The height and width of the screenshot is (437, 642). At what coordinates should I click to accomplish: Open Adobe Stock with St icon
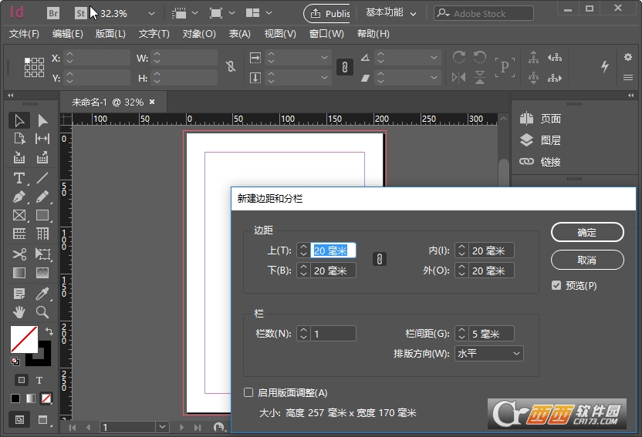coord(81,14)
